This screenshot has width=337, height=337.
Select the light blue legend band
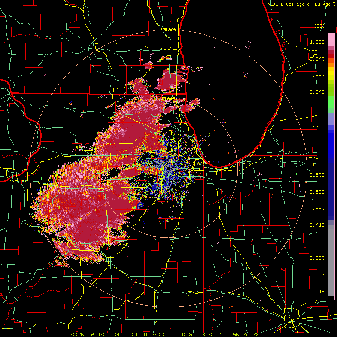331,119
